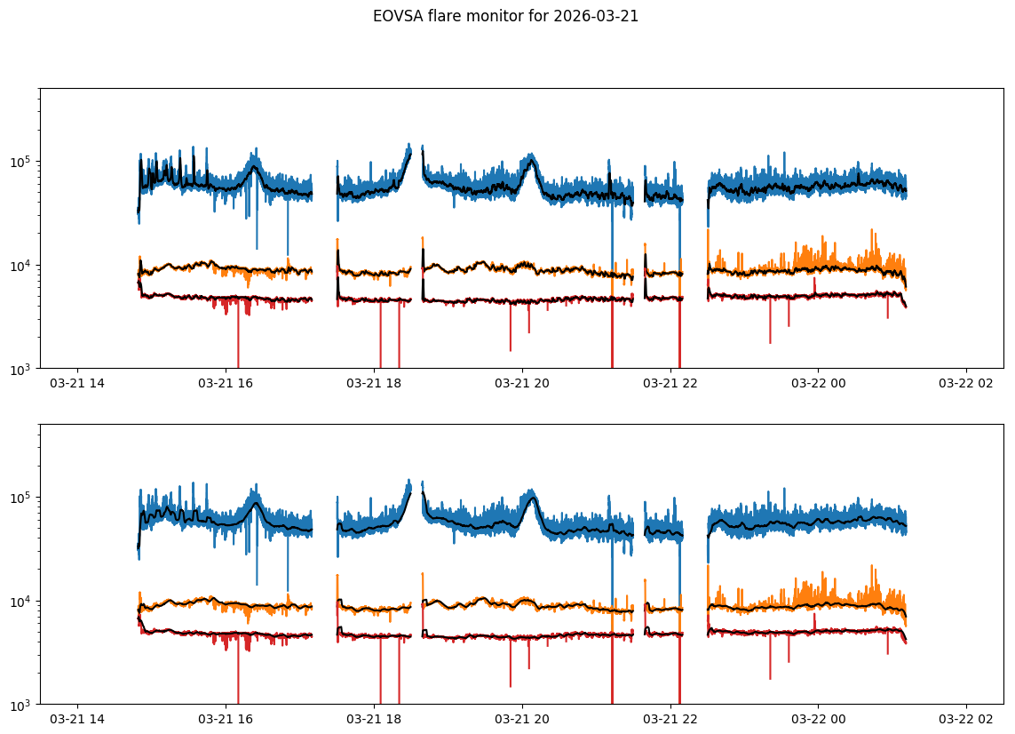
Task: Click the bottom plot's 03-21 16 tick label
Action: (x=226, y=720)
